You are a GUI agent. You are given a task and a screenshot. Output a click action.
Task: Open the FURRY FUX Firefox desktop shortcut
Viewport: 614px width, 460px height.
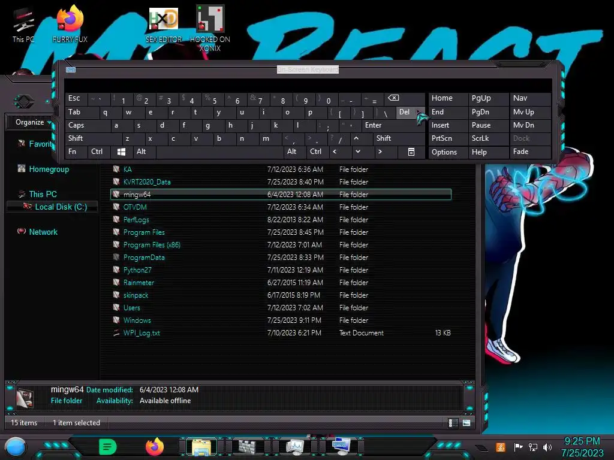coord(70,24)
